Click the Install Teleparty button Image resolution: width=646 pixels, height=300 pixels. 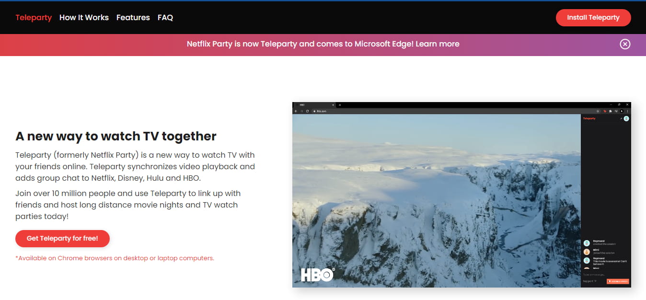593,18
